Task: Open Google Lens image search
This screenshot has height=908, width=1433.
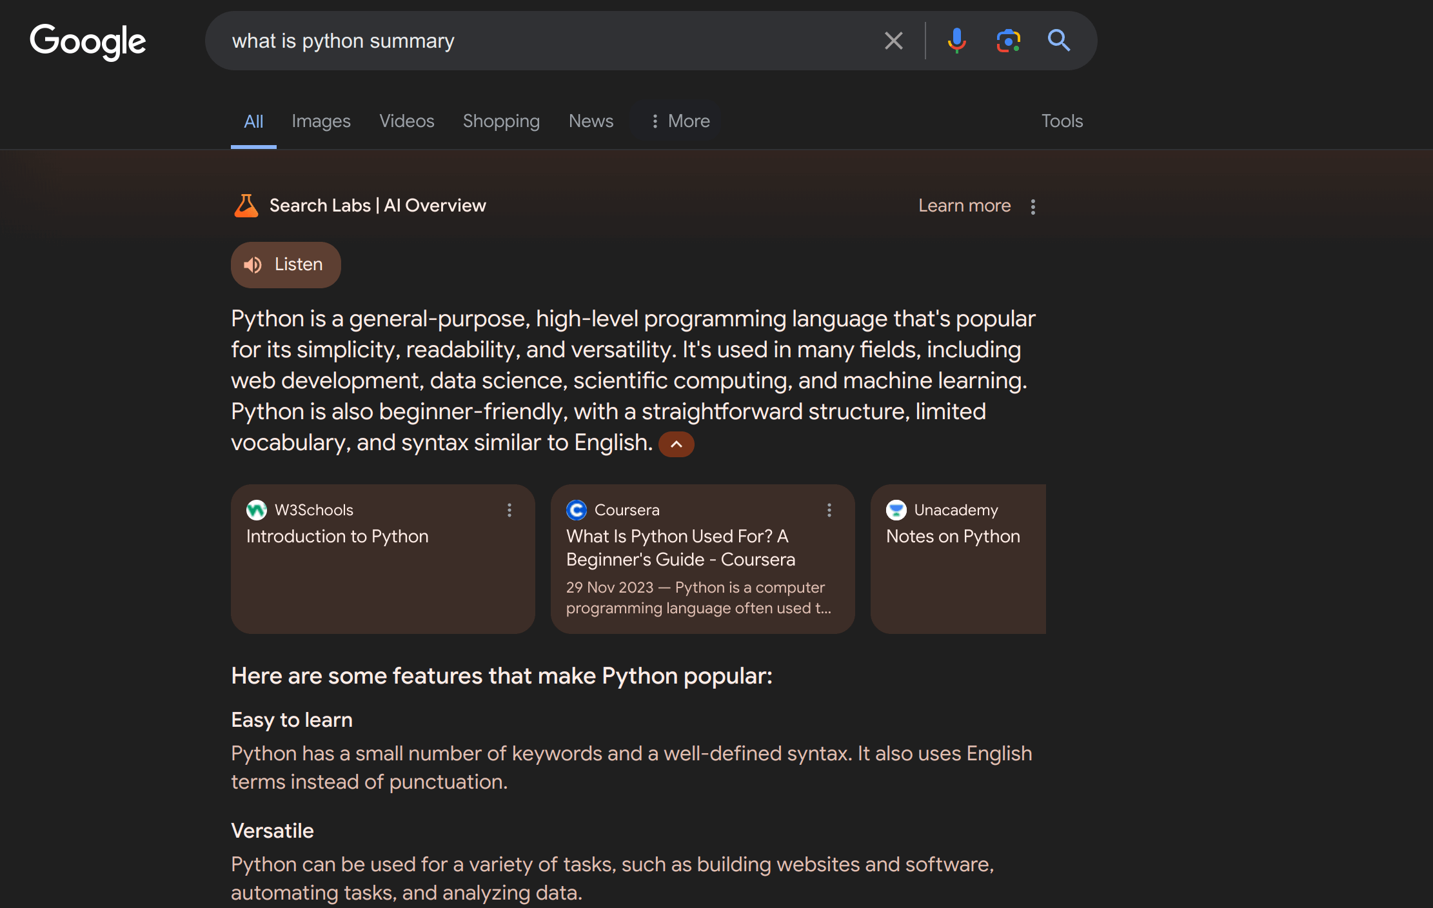Action: point(1007,41)
